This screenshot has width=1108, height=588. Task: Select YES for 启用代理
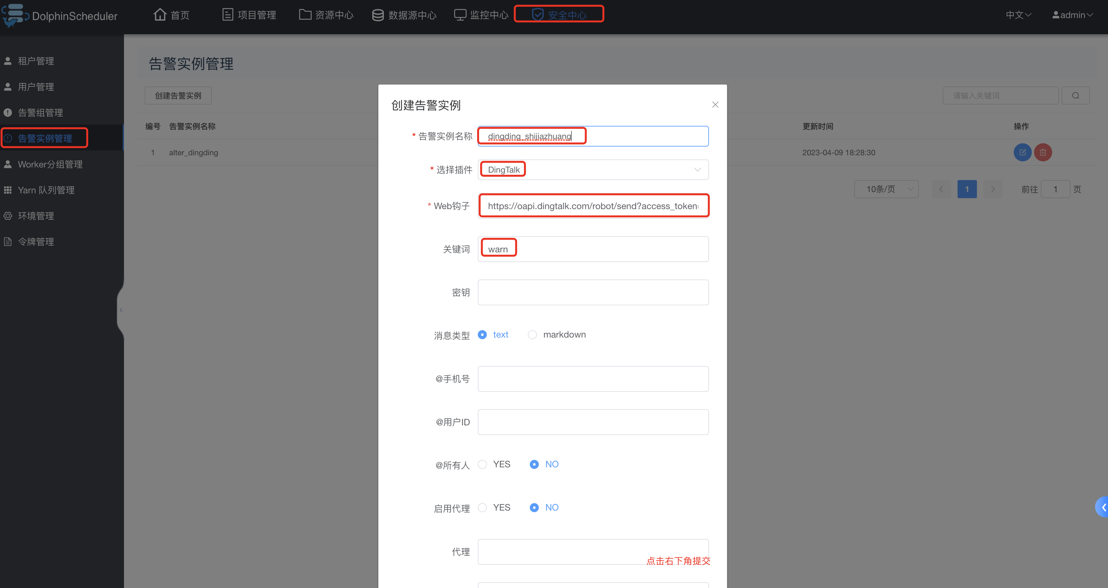click(483, 508)
